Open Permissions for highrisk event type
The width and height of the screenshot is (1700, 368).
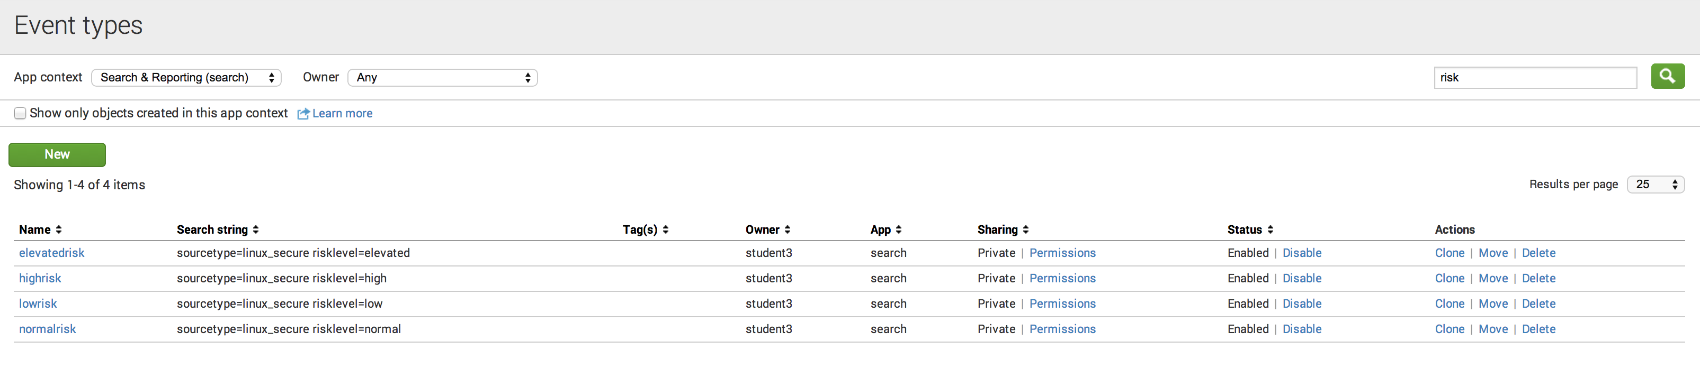tap(1062, 279)
